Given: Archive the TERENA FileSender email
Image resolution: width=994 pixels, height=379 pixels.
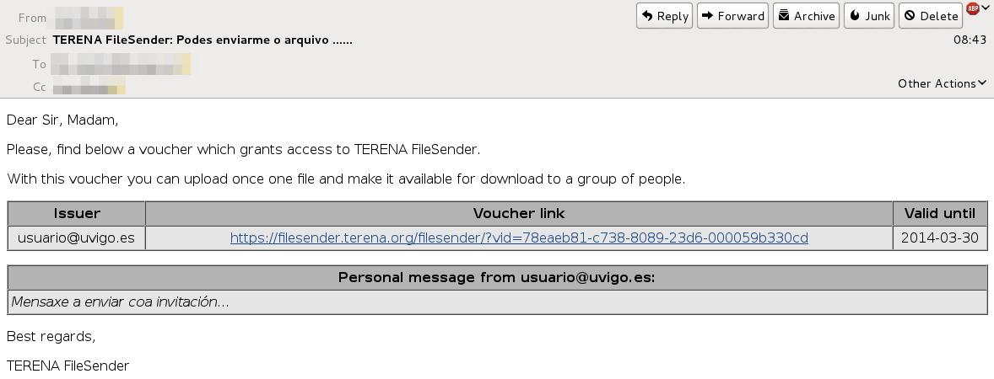Looking at the screenshot, I should tap(805, 16).
